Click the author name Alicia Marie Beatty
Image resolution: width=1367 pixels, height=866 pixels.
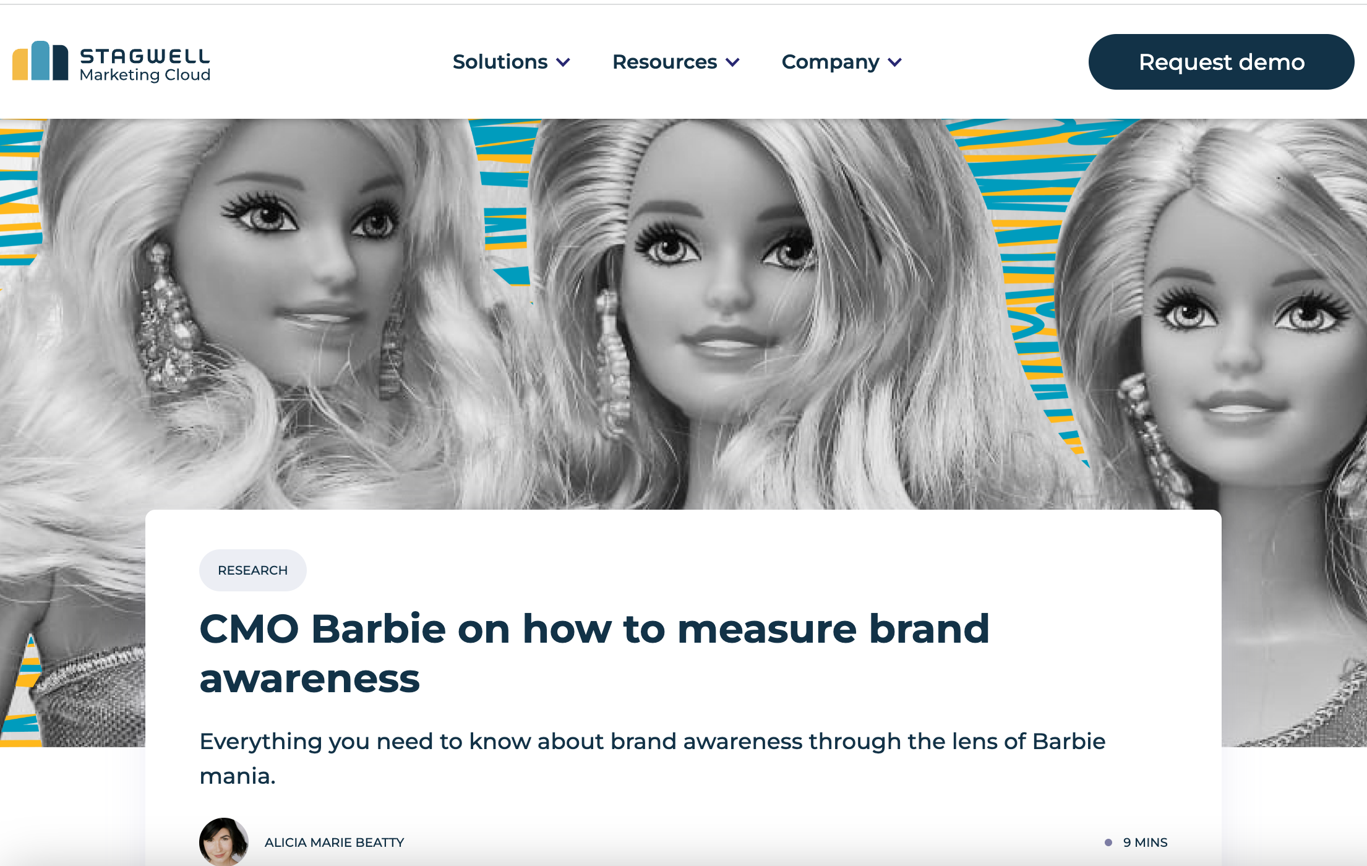click(x=334, y=842)
